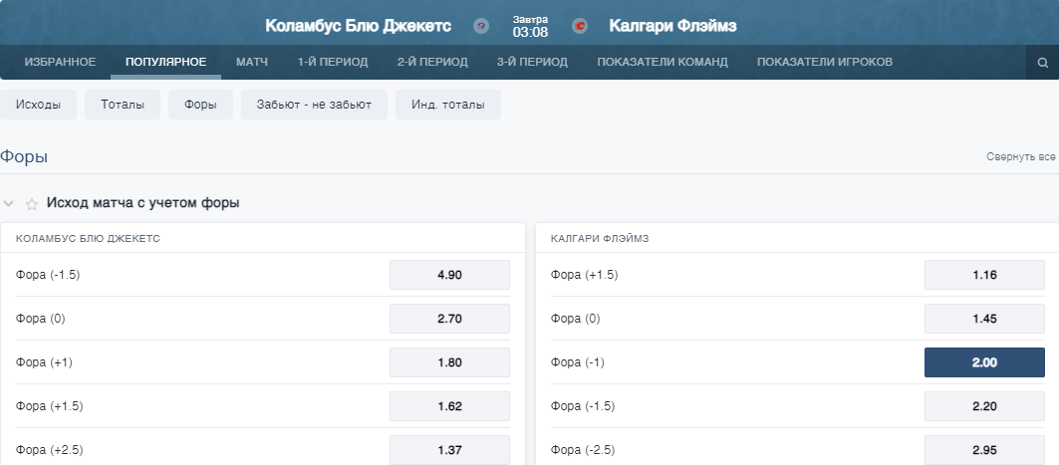Click the Исход матча с учетом форы title

click(142, 202)
